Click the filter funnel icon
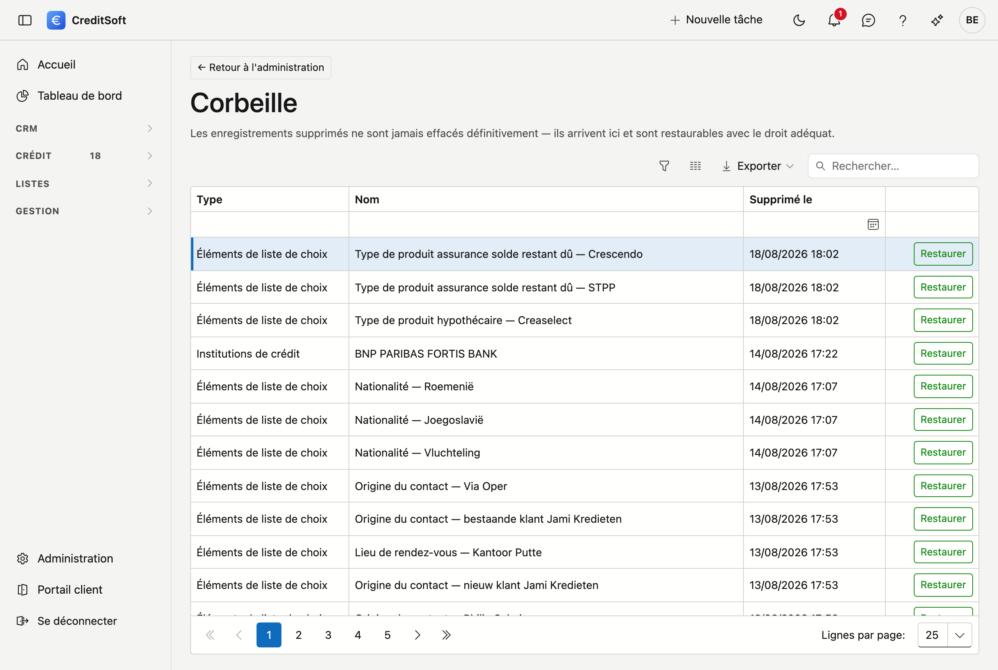 pos(664,166)
